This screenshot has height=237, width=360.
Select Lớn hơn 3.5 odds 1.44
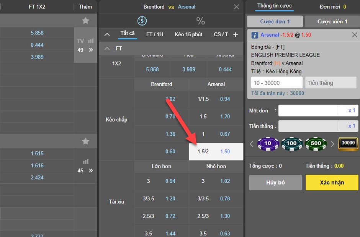(161, 232)
